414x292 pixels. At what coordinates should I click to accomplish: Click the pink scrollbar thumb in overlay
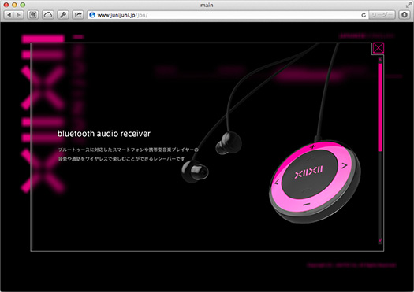[380, 107]
